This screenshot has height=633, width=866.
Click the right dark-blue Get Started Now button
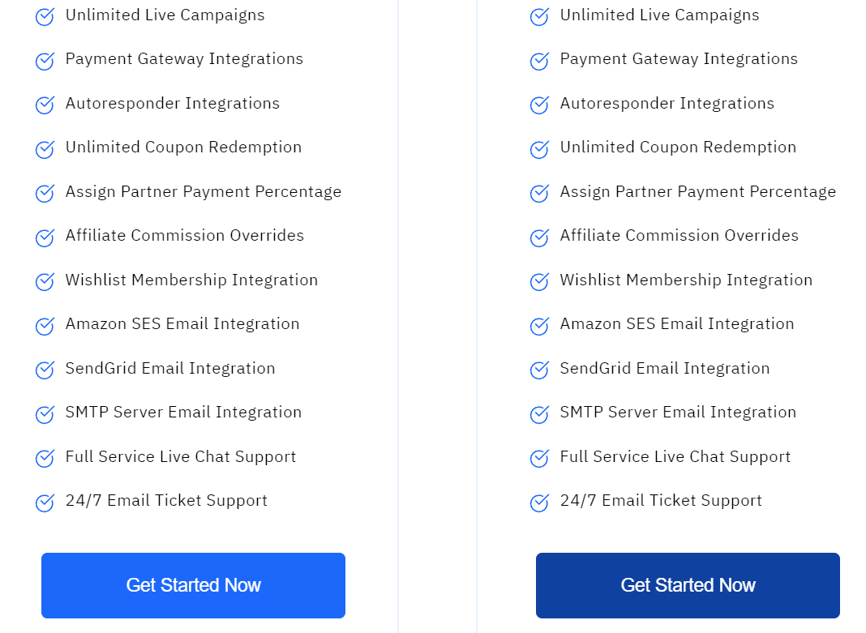(688, 585)
